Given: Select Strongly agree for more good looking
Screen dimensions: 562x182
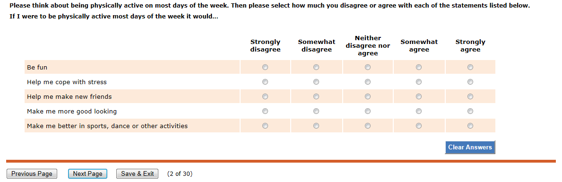Looking at the screenshot, I should 470,112.
